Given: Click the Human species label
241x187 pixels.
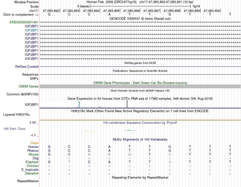Looking at the screenshot, I should point(33,147).
